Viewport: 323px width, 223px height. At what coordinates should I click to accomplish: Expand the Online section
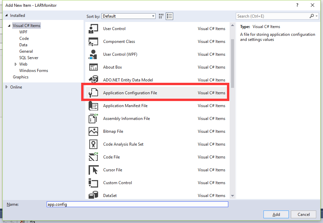[6, 87]
